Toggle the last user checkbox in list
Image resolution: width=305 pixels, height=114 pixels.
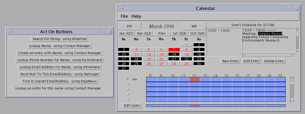pyautogui.click(x=128, y=99)
